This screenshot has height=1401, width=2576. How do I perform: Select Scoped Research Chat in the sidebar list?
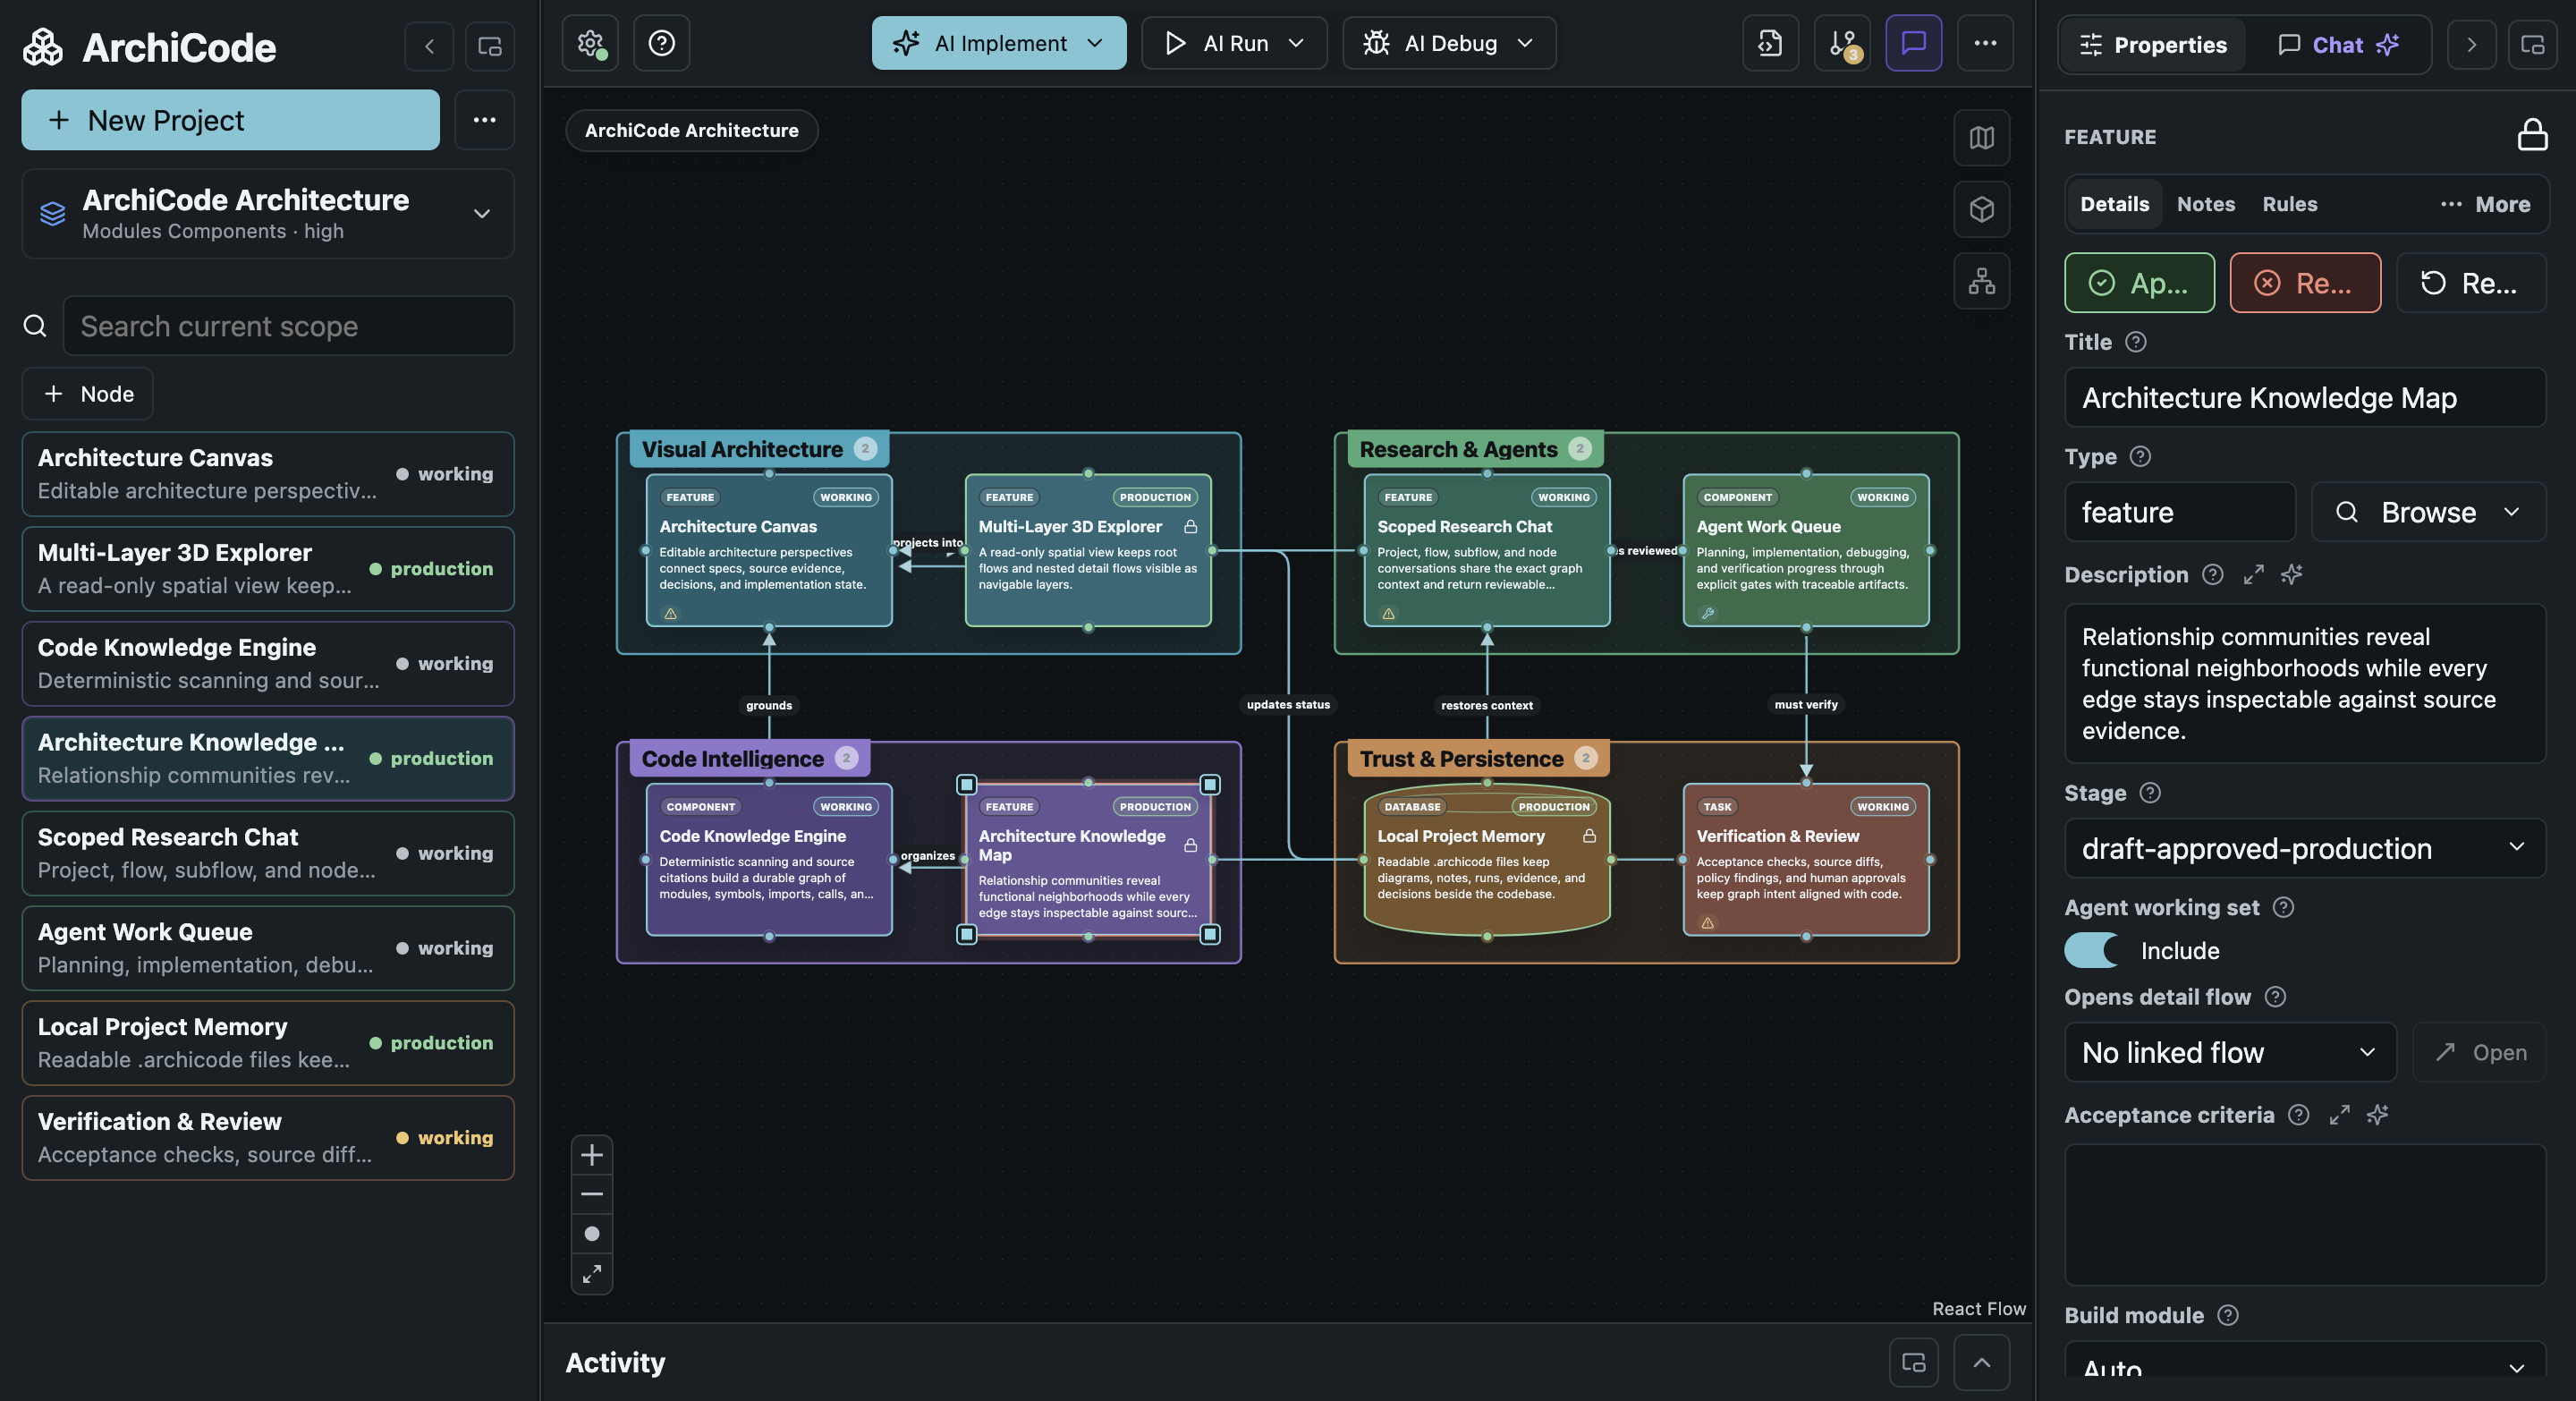[x=268, y=853]
